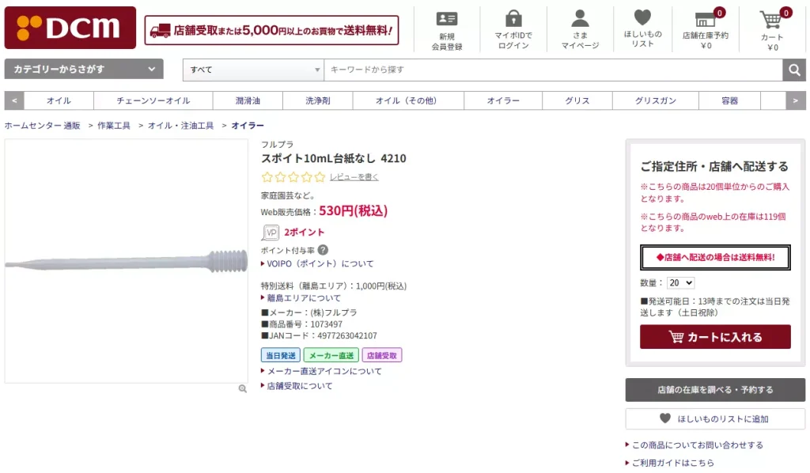Click the DCM logo
Viewport: 810px width, 473px height.
coord(70,26)
